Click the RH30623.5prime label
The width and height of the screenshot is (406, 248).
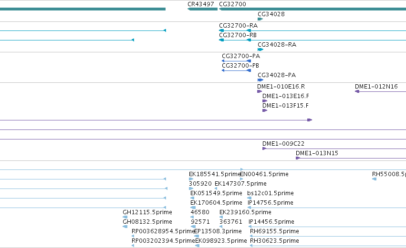coord(274,241)
